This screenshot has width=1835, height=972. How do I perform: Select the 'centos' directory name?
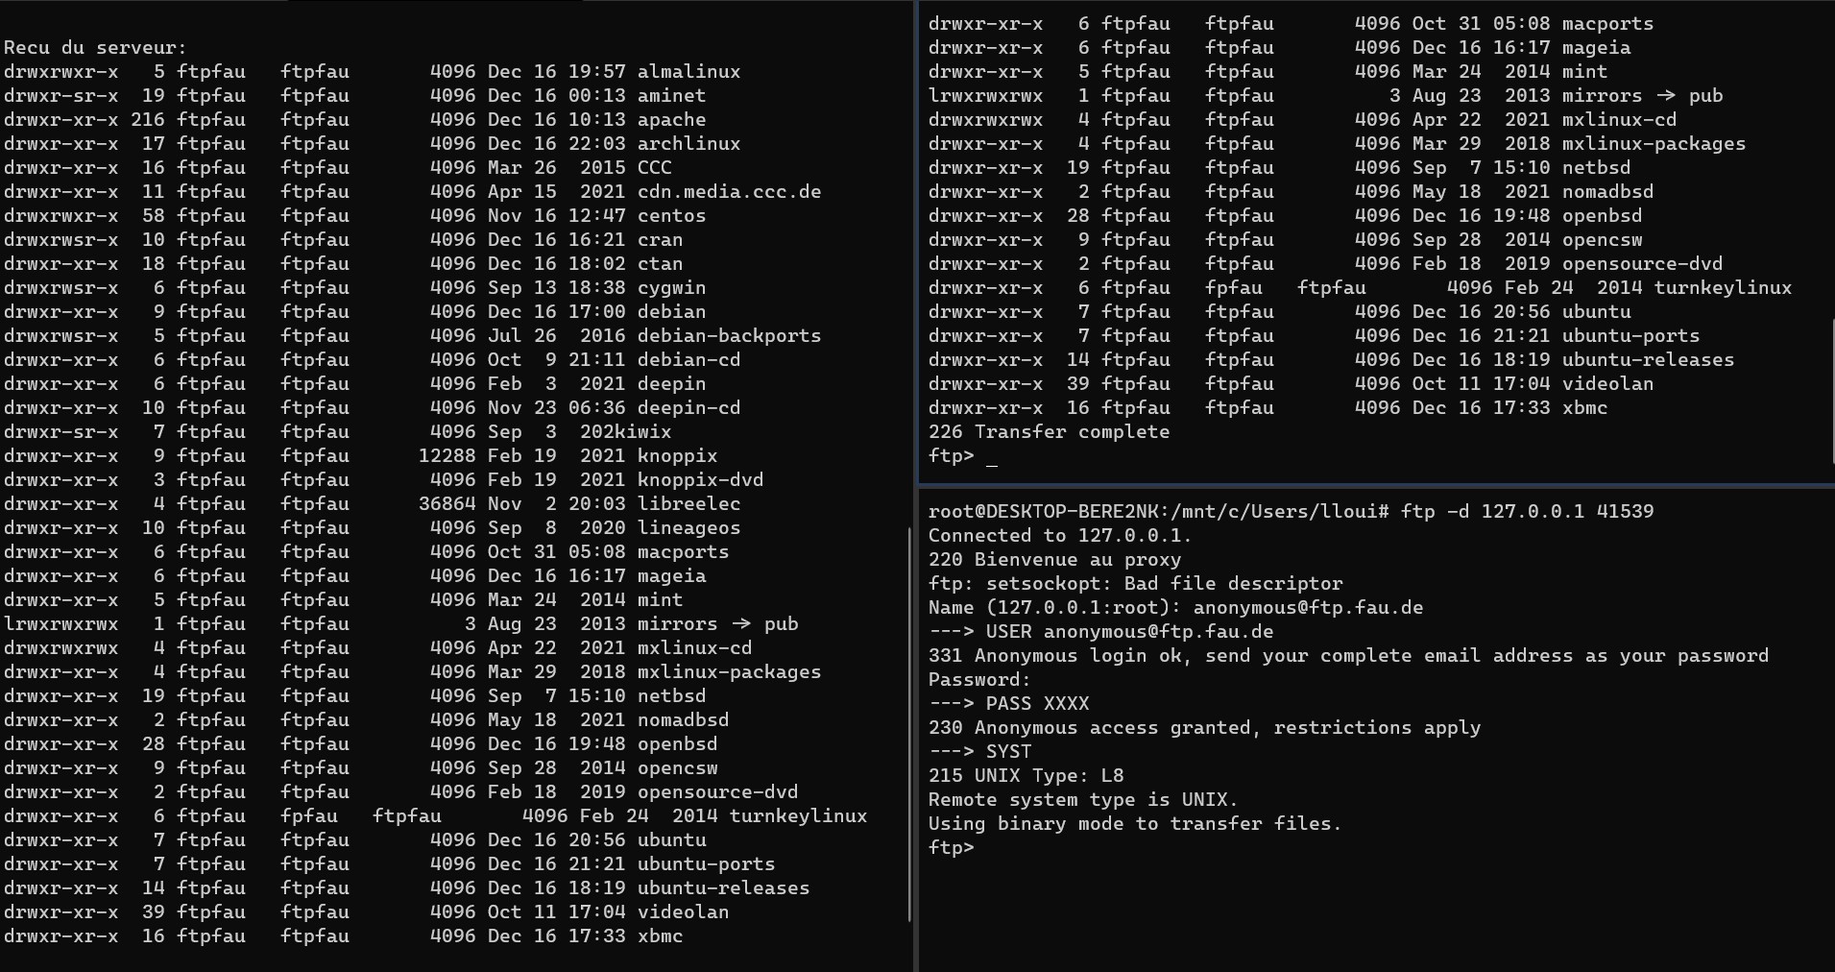(671, 216)
